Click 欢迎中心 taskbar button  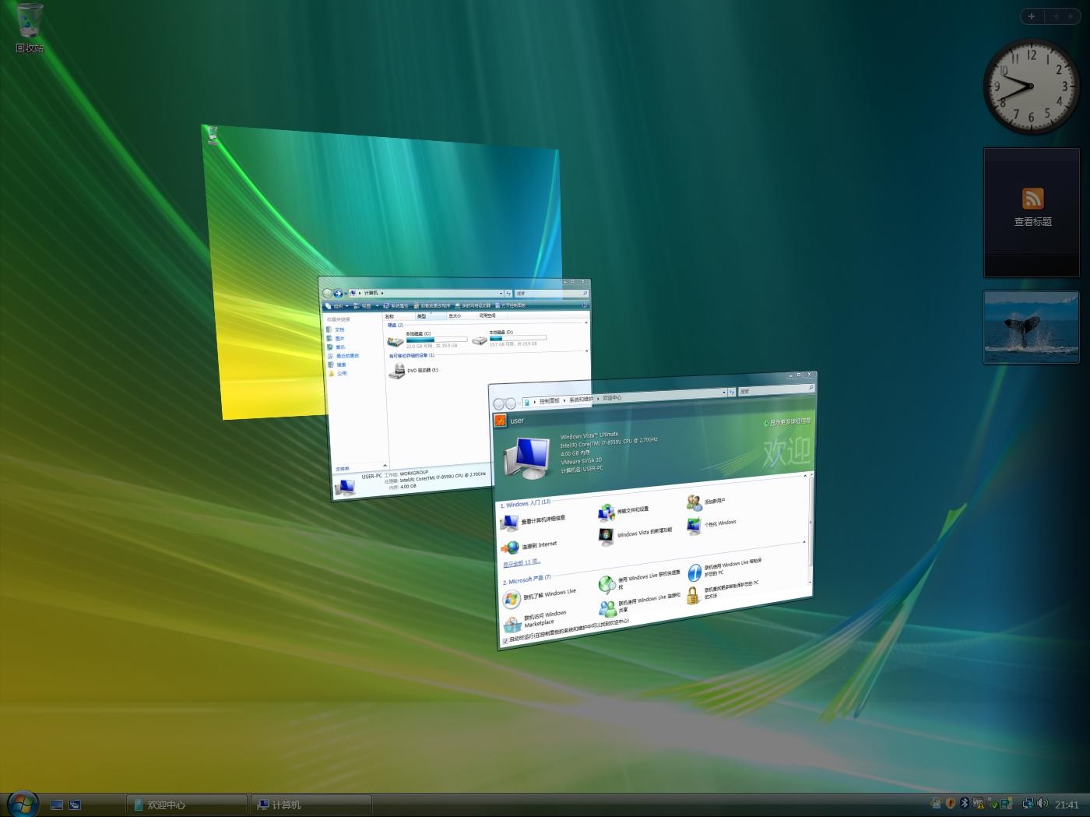click(187, 805)
